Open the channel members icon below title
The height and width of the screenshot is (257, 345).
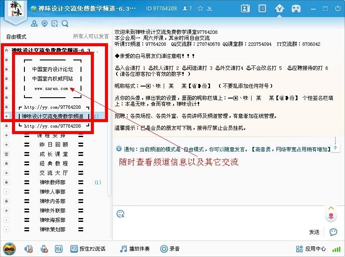click(x=34, y=23)
